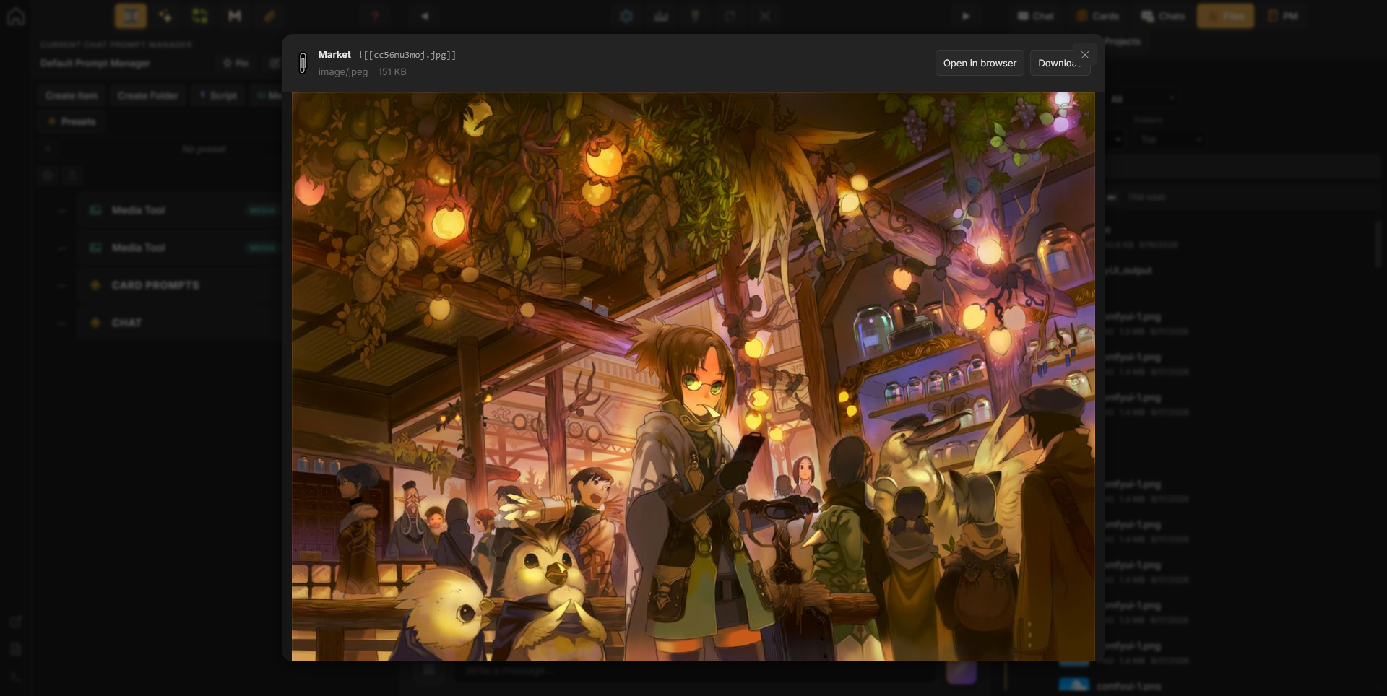Viewport: 1387px width, 696px height.
Task: Open the Projects sub-tab behind the dialog
Action: tap(1122, 42)
